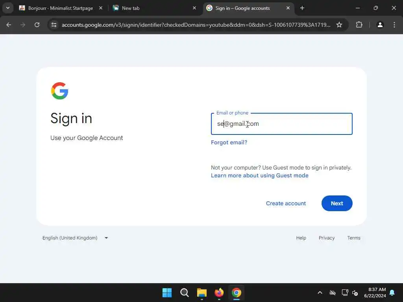Click into the Email or phone field

pos(282,124)
